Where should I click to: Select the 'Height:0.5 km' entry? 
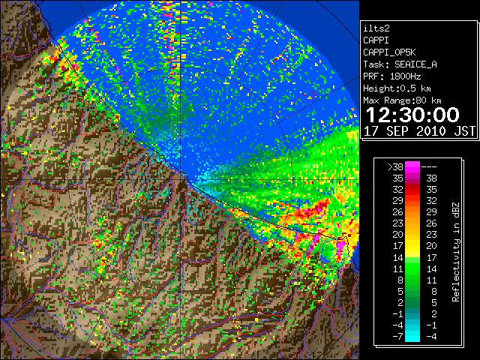click(397, 88)
